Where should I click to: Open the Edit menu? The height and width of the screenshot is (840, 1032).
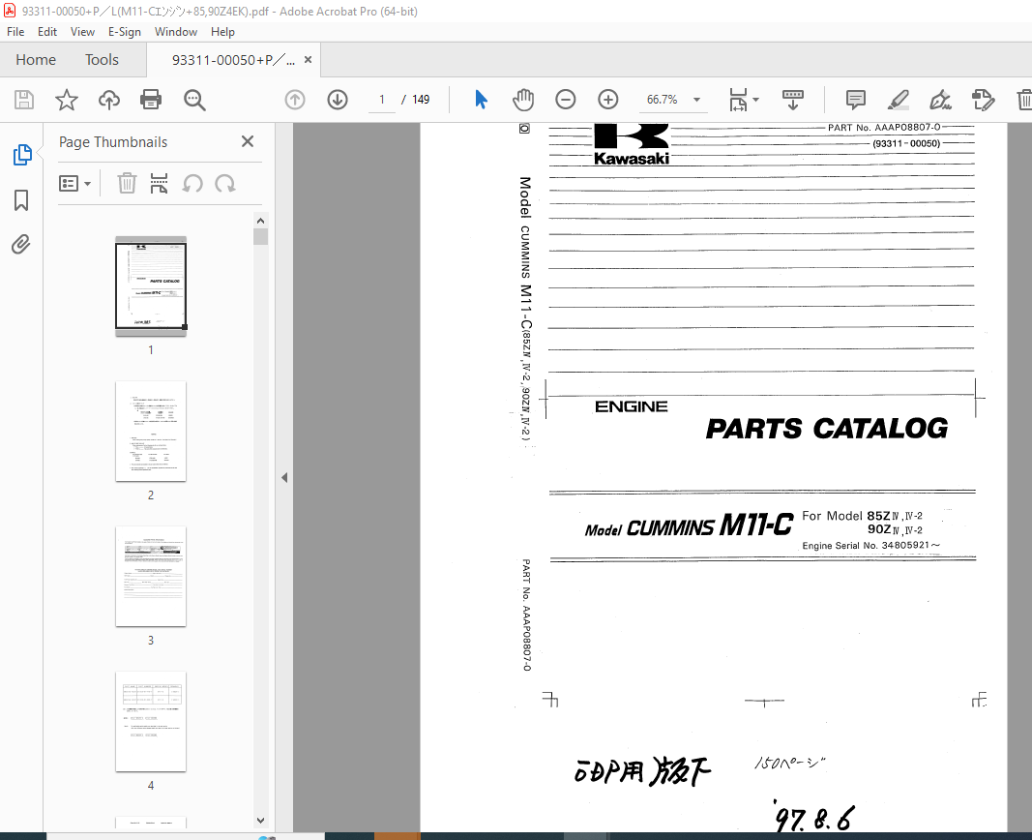click(46, 32)
